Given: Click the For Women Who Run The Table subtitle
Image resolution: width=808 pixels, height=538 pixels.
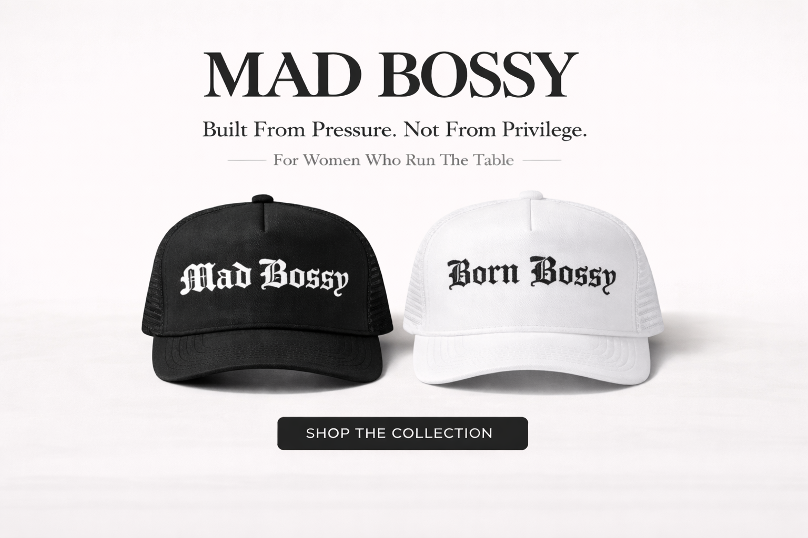Looking at the screenshot, I should click(393, 160).
